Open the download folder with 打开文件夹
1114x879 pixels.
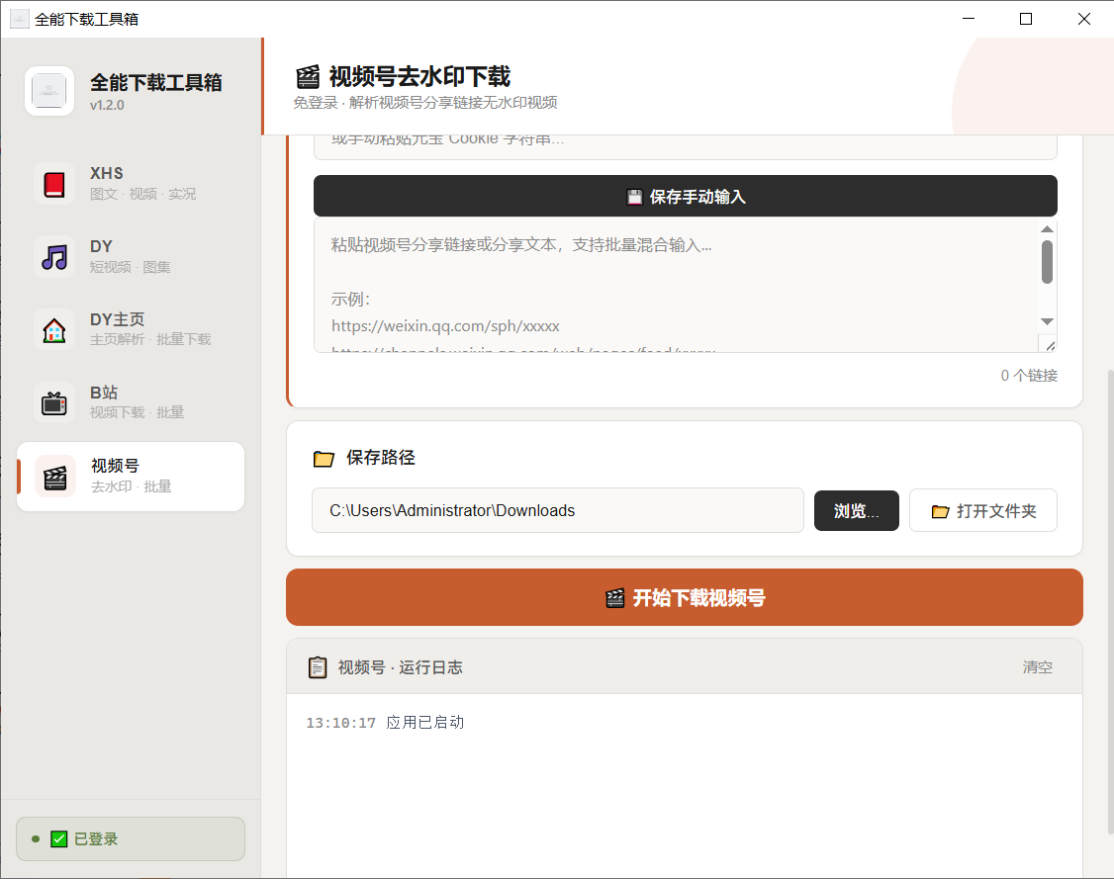[x=983, y=510]
